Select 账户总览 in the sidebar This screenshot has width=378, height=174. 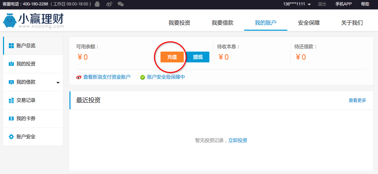[x=33, y=46]
